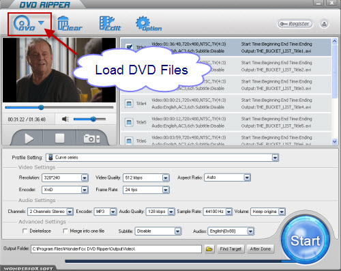This screenshot has height=271, width=341.
Task: Click the Clear trash can icon
Action: pos(70,23)
